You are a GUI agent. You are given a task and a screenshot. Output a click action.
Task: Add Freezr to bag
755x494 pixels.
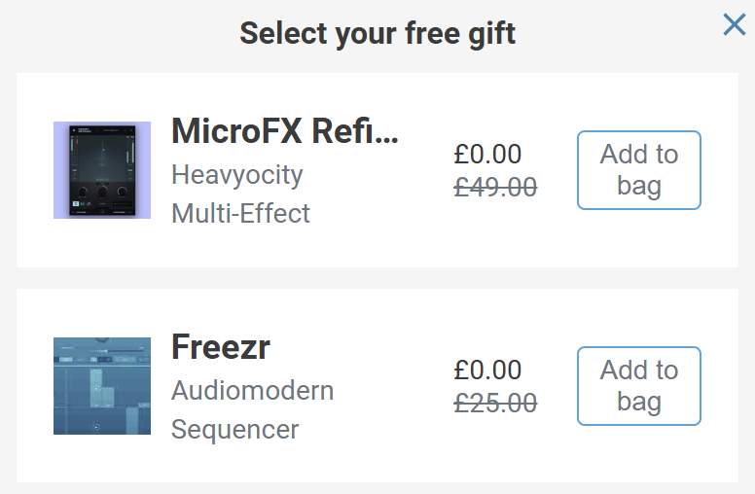coord(638,386)
